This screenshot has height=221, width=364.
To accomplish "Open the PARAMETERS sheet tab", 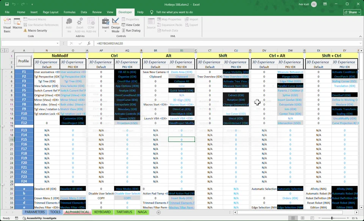I will pos(35,212).
